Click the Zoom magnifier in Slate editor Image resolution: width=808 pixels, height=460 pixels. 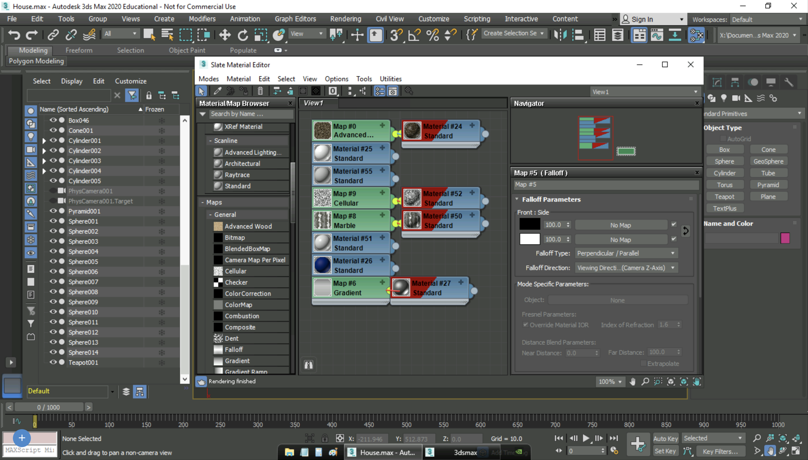pyautogui.click(x=645, y=382)
